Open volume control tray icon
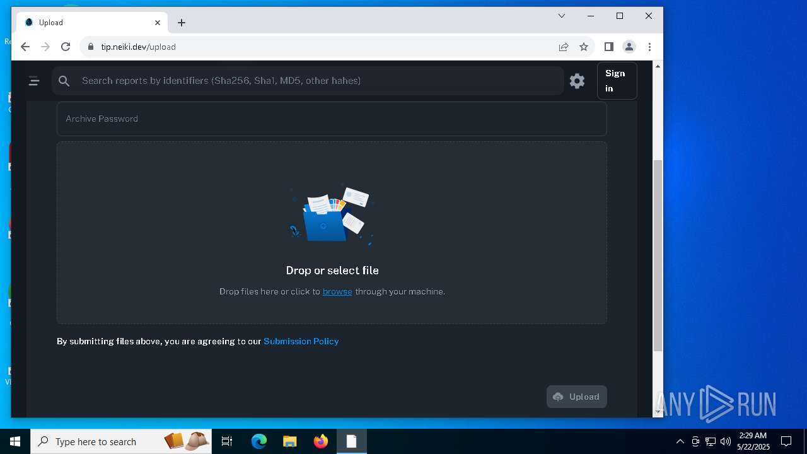 [726, 441]
